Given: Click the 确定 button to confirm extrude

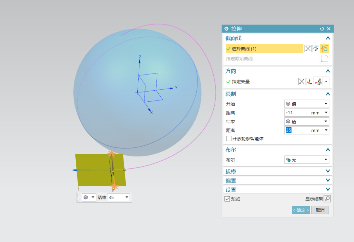Looking at the screenshot, I should (x=300, y=210).
